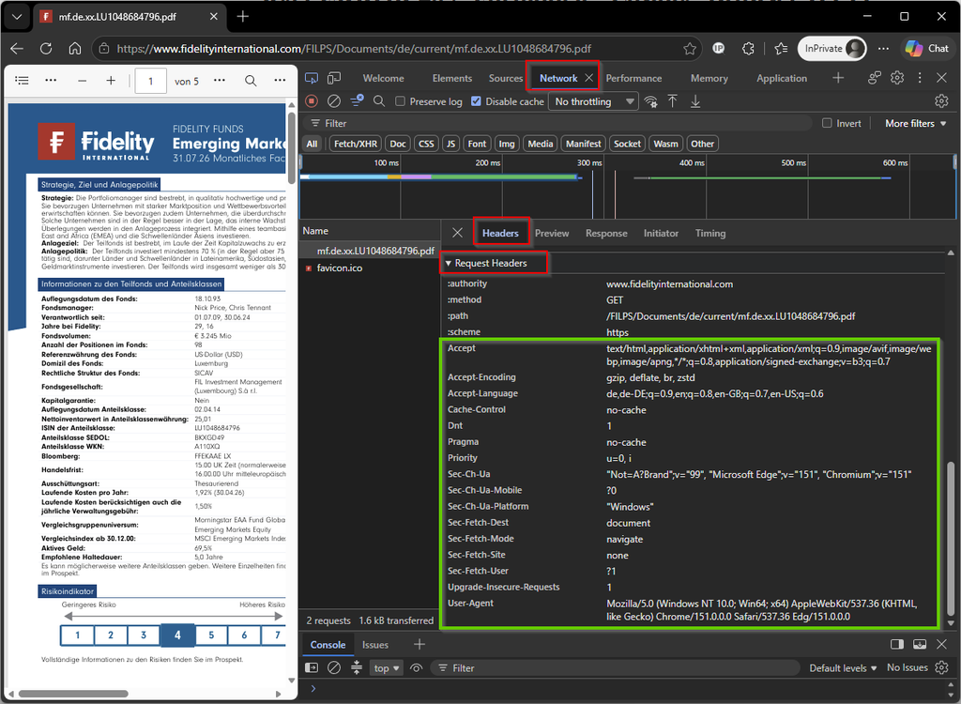
Task: Open browser Settings and more menu
Action: [883, 49]
